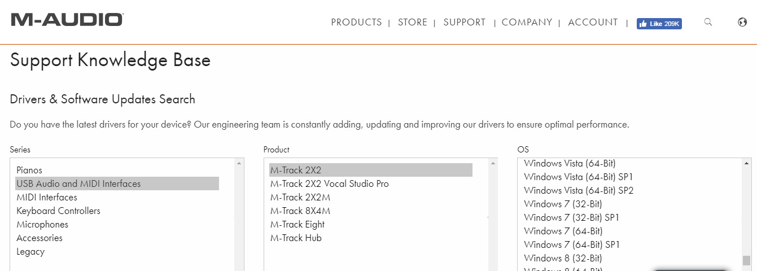Open the PRODUCTS menu
The width and height of the screenshot is (757, 271).
(x=356, y=23)
